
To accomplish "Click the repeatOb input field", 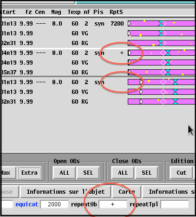I will pyautogui.click(x=113, y=204).
